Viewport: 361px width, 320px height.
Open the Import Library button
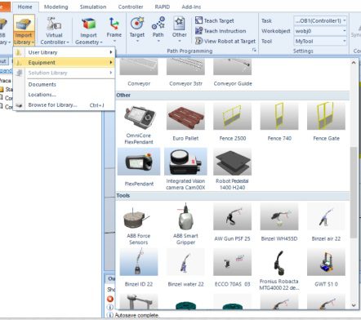(24, 30)
